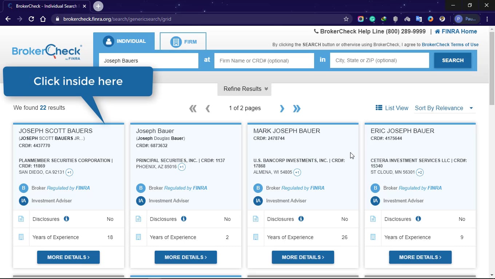Click Firm Name or CRD# field
The width and height of the screenshot is (495, 279).
(264, 61)
